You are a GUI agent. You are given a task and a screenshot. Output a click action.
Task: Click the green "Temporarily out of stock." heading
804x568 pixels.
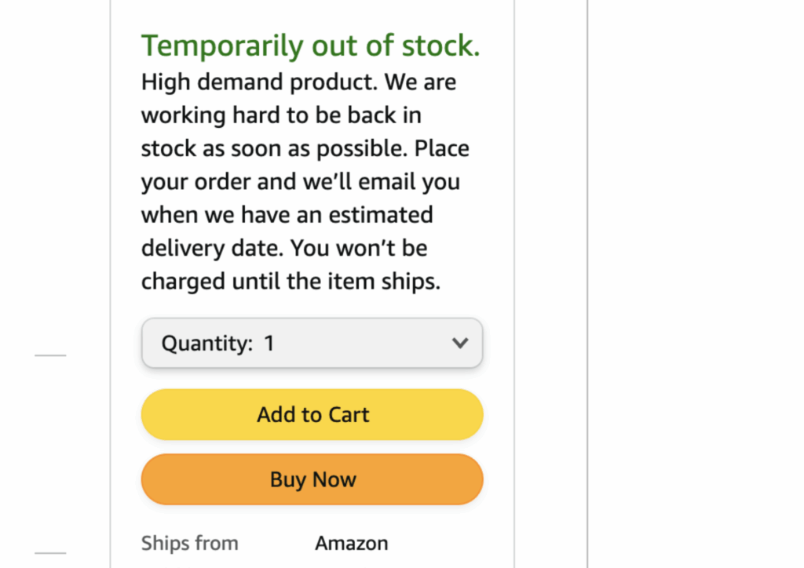pos(310,46)
